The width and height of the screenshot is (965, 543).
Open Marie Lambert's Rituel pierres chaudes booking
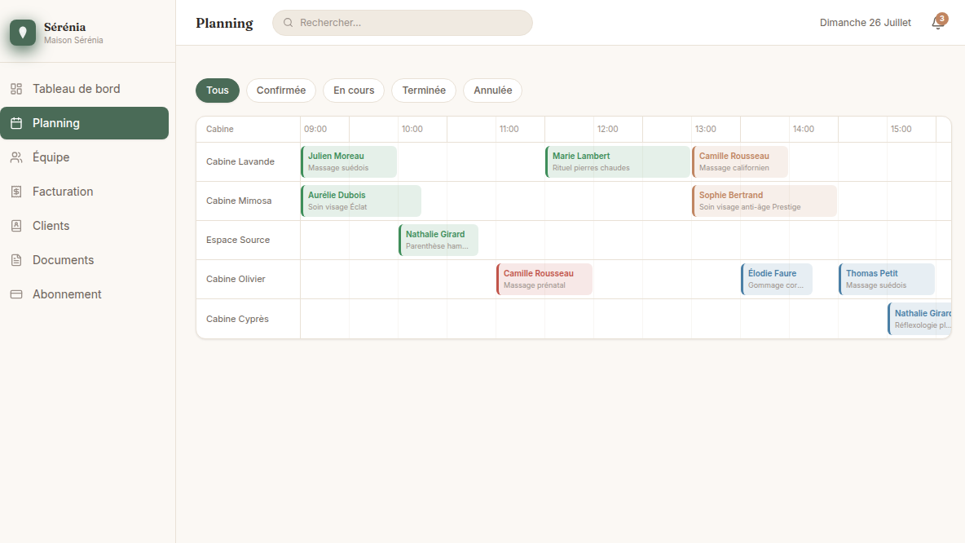click(x=618, y=161)
